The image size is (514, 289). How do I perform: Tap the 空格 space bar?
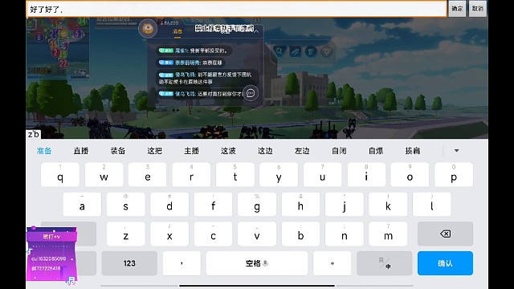click(257, 263)
